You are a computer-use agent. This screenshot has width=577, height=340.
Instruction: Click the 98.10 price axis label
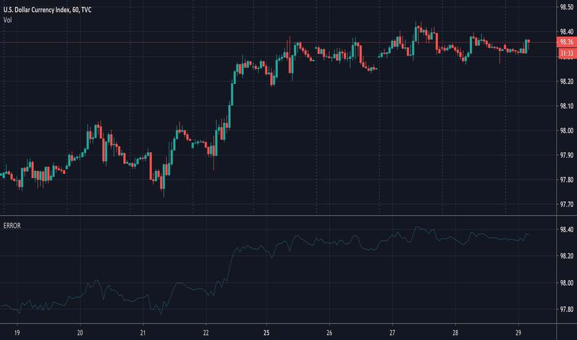(566, 106)
